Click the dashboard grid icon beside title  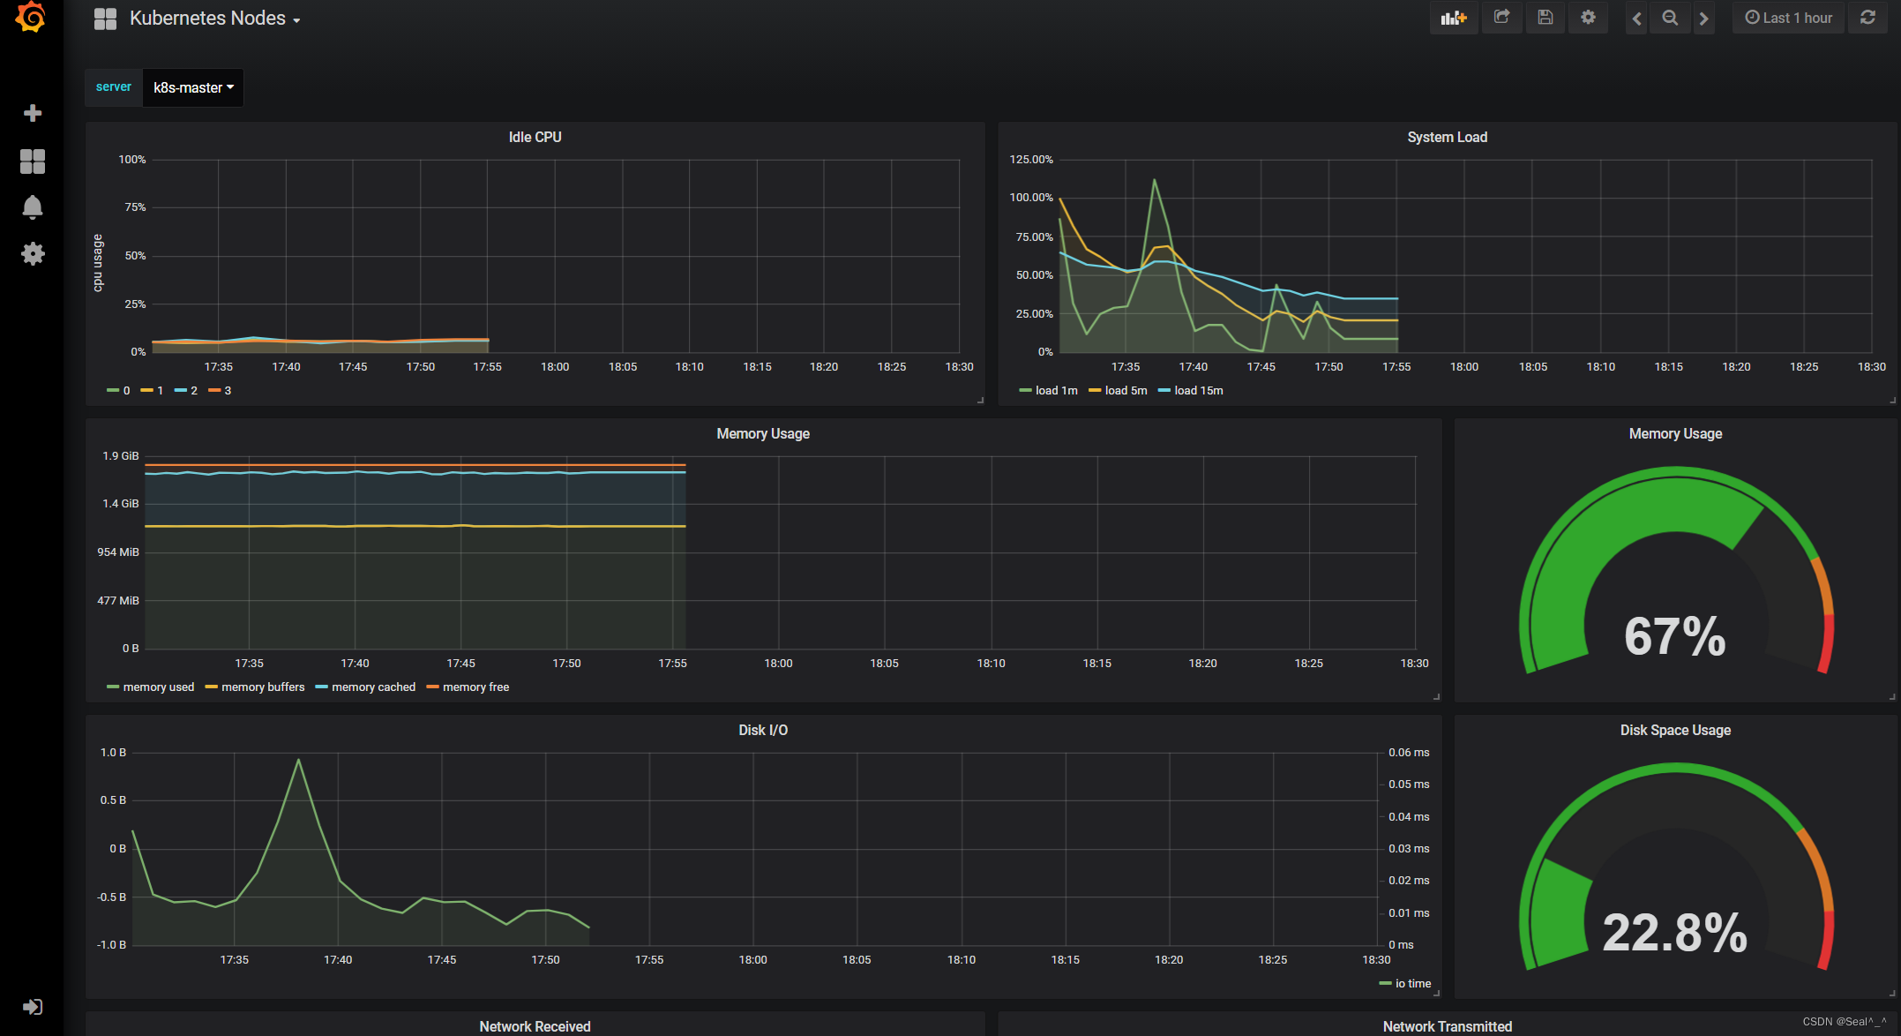tap(105, 19)
